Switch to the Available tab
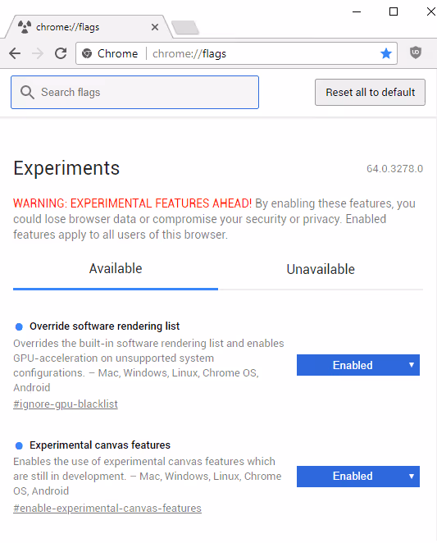 click(116, 269)
